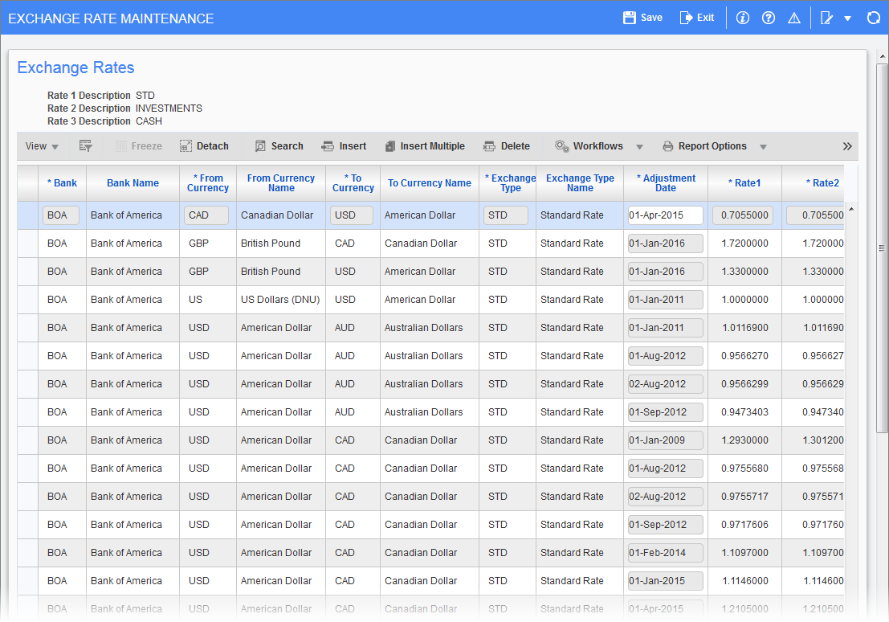Click the 01-Apr-2015 Adjustment Date field
889x622 pixels.
pyautogui.click(x=665, y=215)
